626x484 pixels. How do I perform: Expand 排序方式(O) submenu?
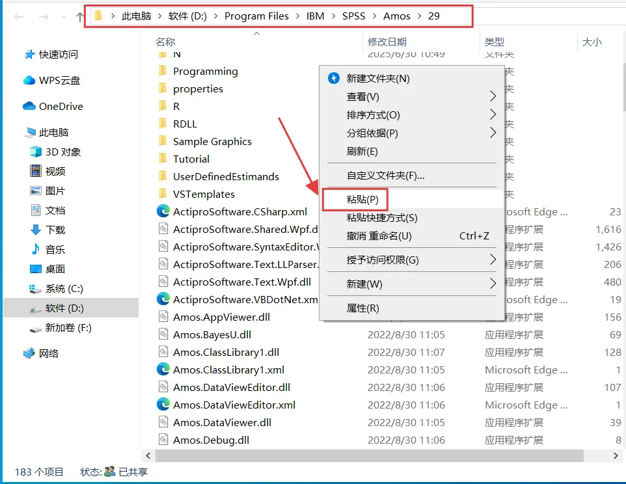point(412,115)
